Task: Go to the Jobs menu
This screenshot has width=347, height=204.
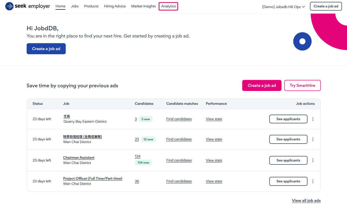Action: click(75, 6)
